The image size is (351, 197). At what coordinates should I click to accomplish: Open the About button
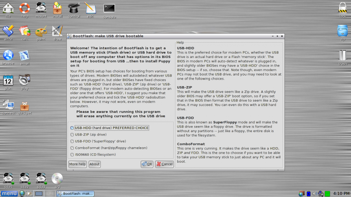tap(95, 164)
